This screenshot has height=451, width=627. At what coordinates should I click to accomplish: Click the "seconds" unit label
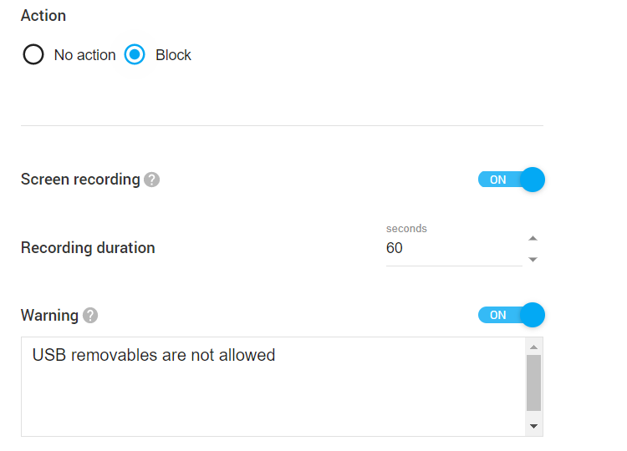pos(406,229)
